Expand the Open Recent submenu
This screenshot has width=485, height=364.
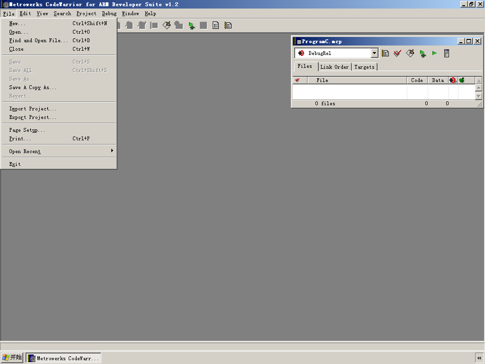59,151
